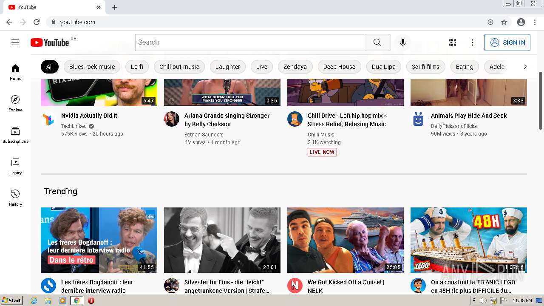Click Chrome taskbar icon
The width and height of the screenshot is (544, 306).
click(x=77, y=300)
